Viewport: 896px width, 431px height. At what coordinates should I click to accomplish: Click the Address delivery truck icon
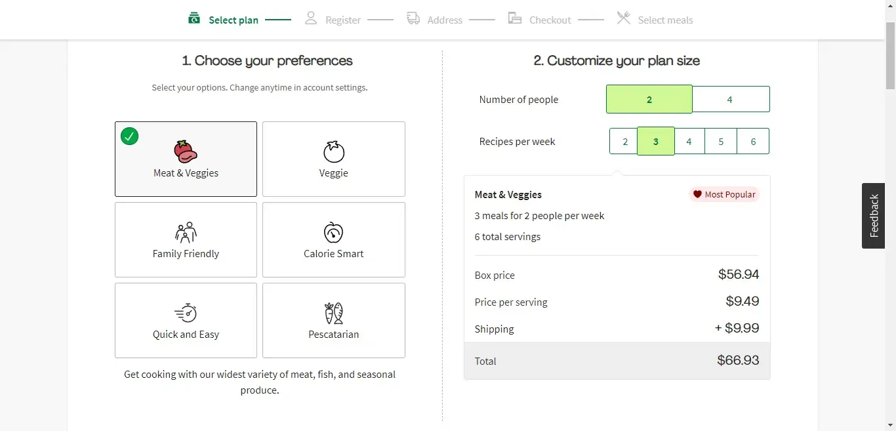click(413, 18)
